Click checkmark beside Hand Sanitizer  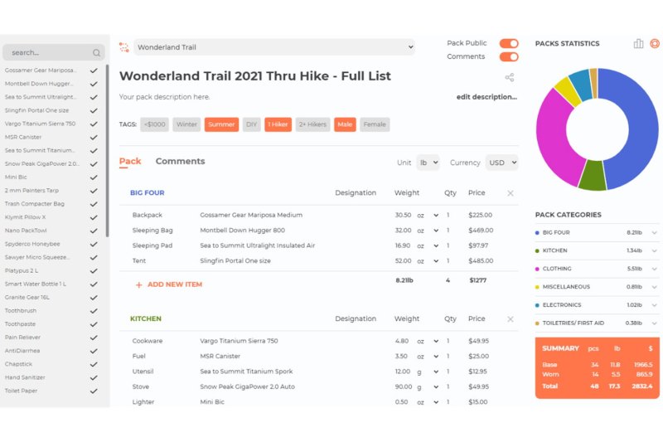[94, 377]
